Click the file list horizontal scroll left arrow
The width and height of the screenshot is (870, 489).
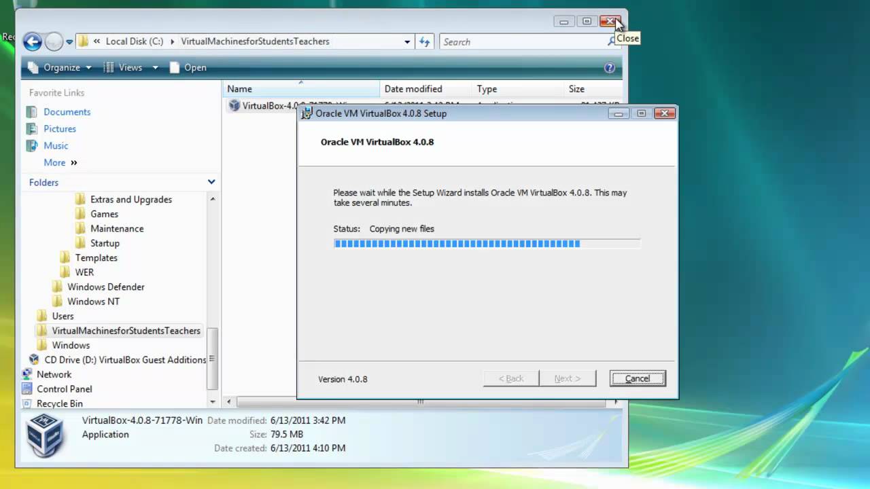[228, 402]
